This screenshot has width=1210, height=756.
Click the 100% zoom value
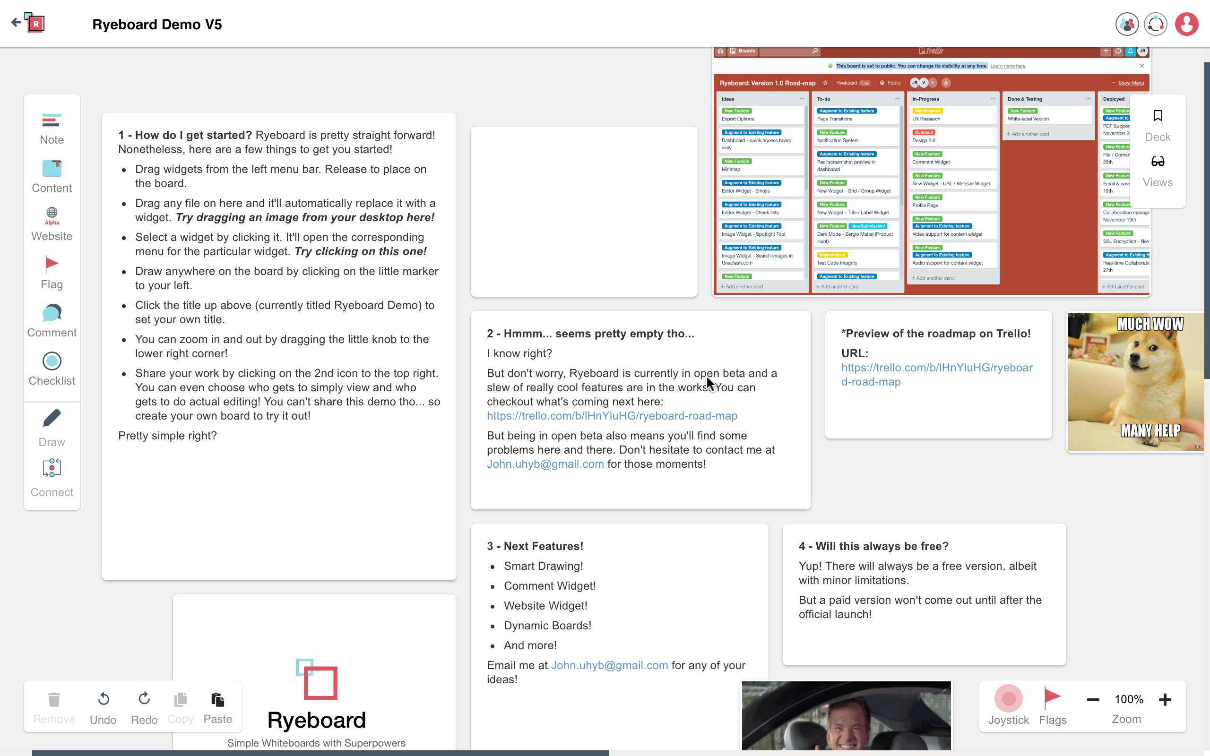(1129, 699)
